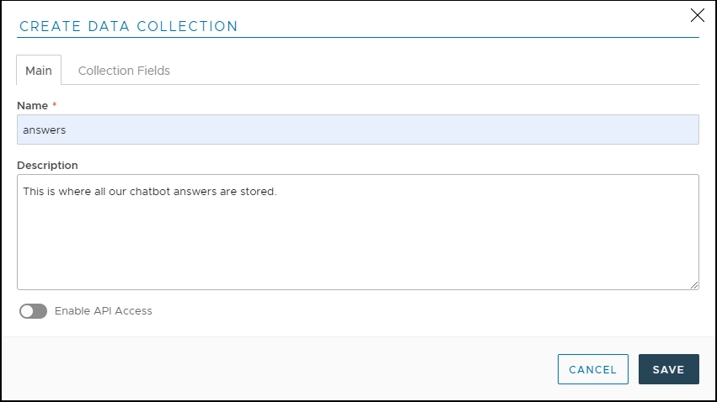Viewport: 717px width, 402px height.
Task: Click the Enable API Access label
Action: point(103,311)
